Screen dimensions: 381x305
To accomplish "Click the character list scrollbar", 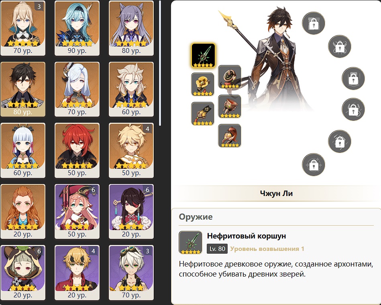I will point(160,63).
